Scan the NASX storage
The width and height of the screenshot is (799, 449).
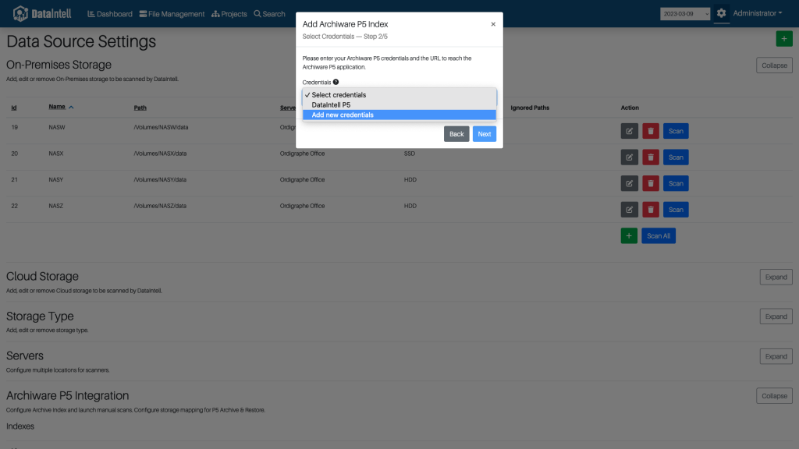(676, 157)
